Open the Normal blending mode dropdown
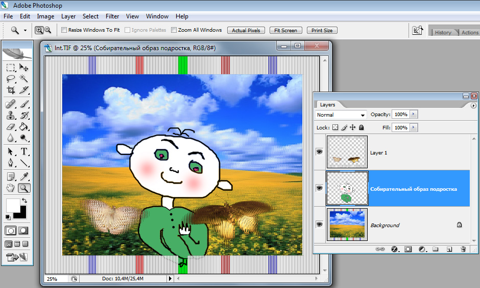This screenshot has height=288, width=480. 341,115
